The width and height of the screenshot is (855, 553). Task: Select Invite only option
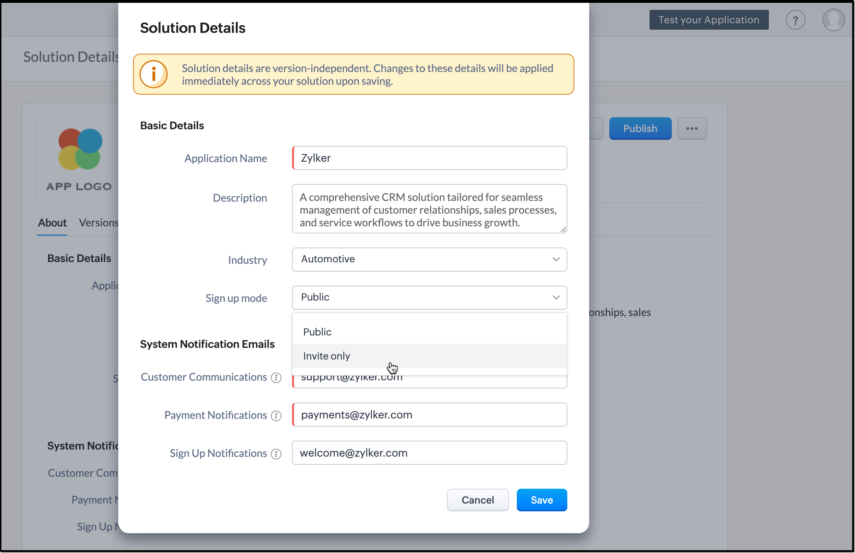coord(327,356)
